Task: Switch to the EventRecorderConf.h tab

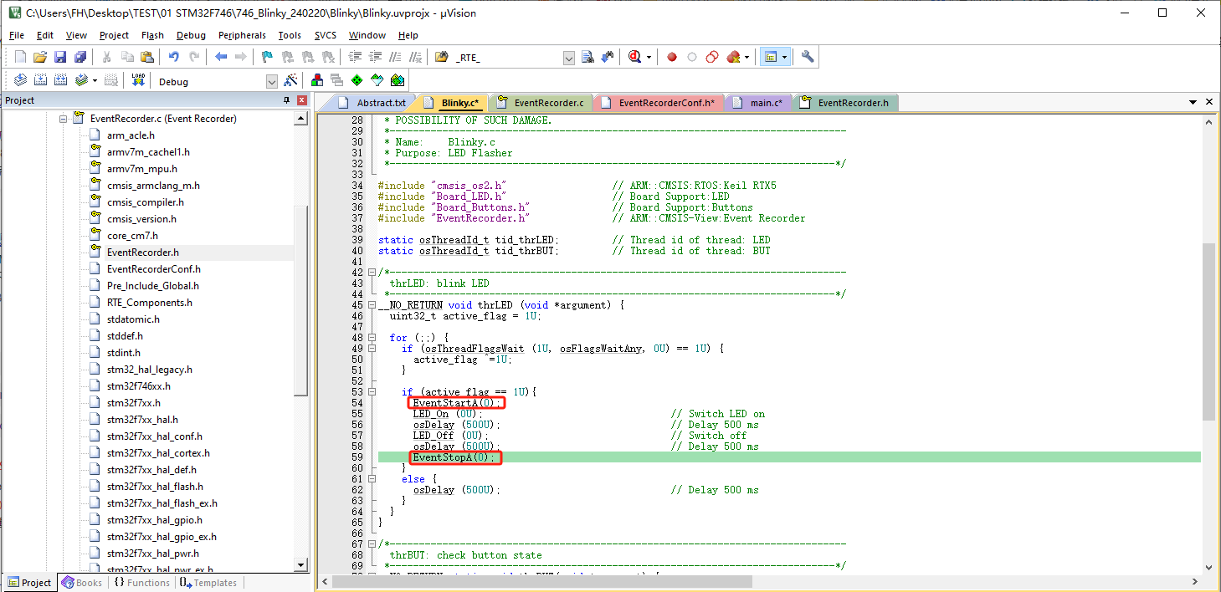Action: point(665,103)
